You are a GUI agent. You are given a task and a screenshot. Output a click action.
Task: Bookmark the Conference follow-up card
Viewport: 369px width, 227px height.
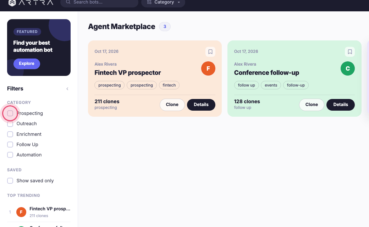pyautogui.click(x=350, y=52)
